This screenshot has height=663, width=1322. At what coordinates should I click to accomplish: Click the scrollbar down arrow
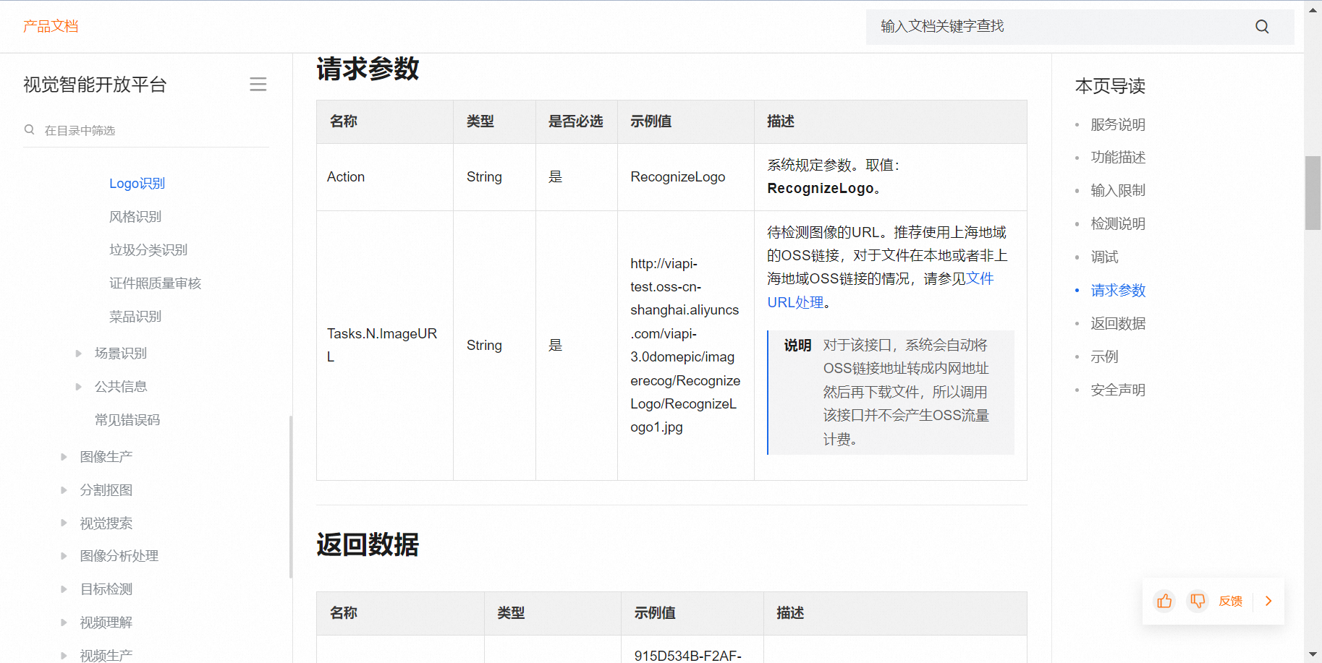pos(1313,654)
